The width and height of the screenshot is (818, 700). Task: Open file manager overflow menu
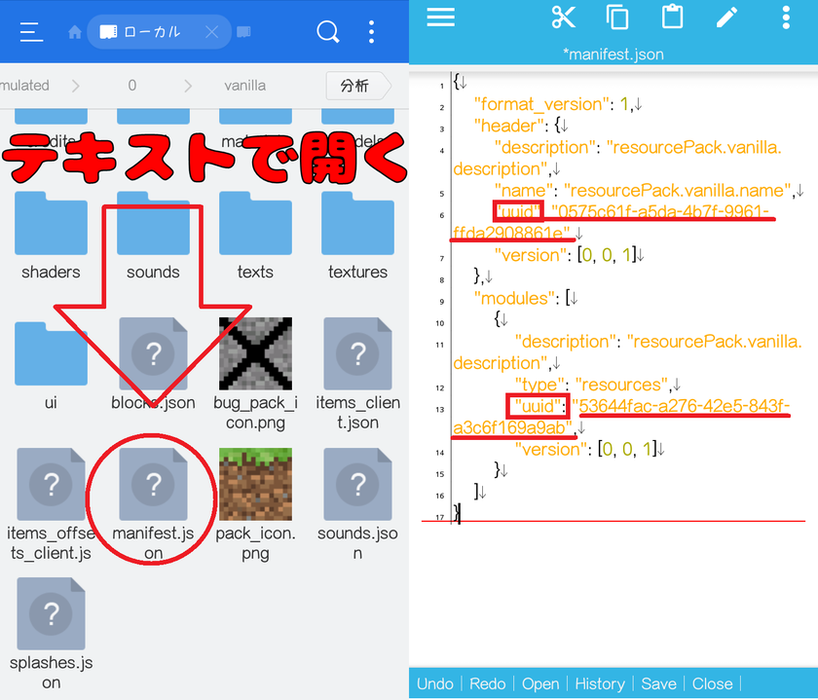(371, 32)
